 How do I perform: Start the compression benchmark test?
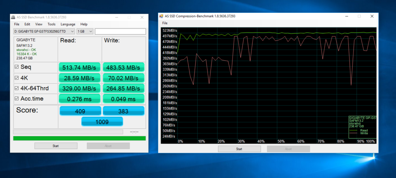click(x=239, y=149)
